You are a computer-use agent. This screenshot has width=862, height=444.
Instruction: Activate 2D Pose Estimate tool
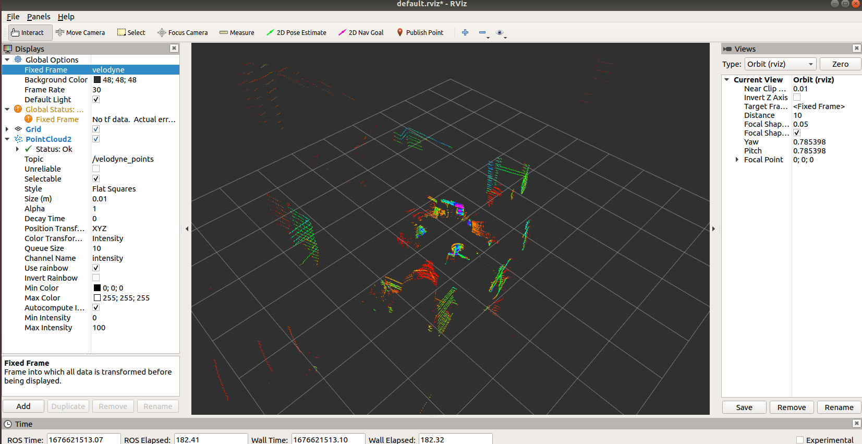(296, 32)
